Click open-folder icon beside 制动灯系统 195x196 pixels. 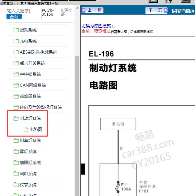(x=16, y=118)
